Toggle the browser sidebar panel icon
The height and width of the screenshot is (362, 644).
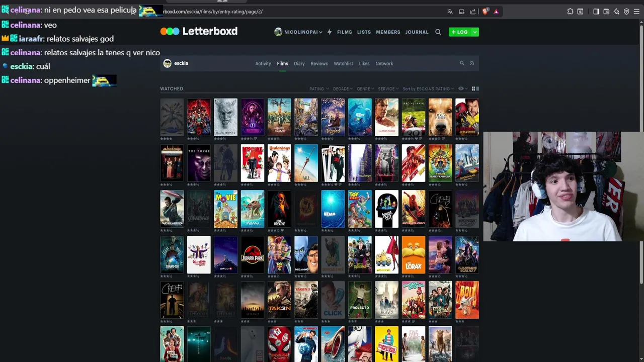coord(596,12)
